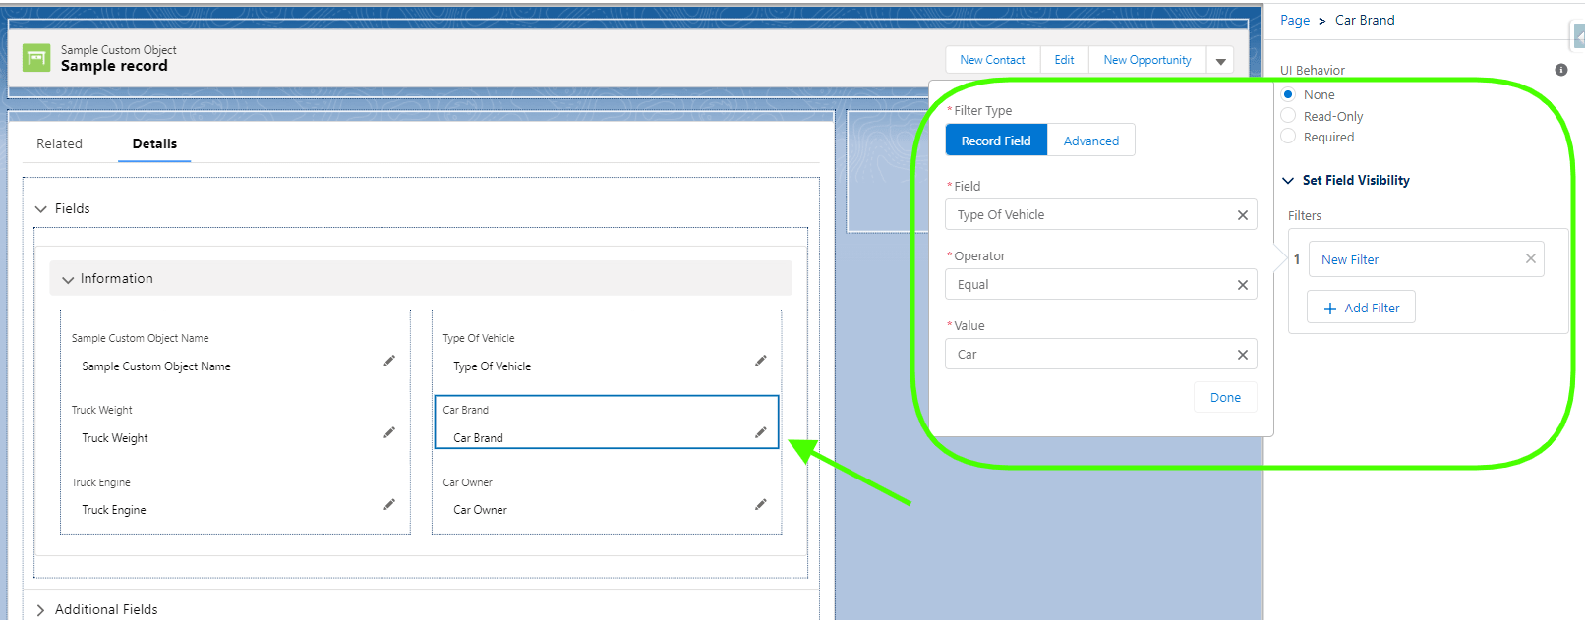This screenshot has width=1585, height=620.
Task: Click the Edit button
Action: point(1064,60)
